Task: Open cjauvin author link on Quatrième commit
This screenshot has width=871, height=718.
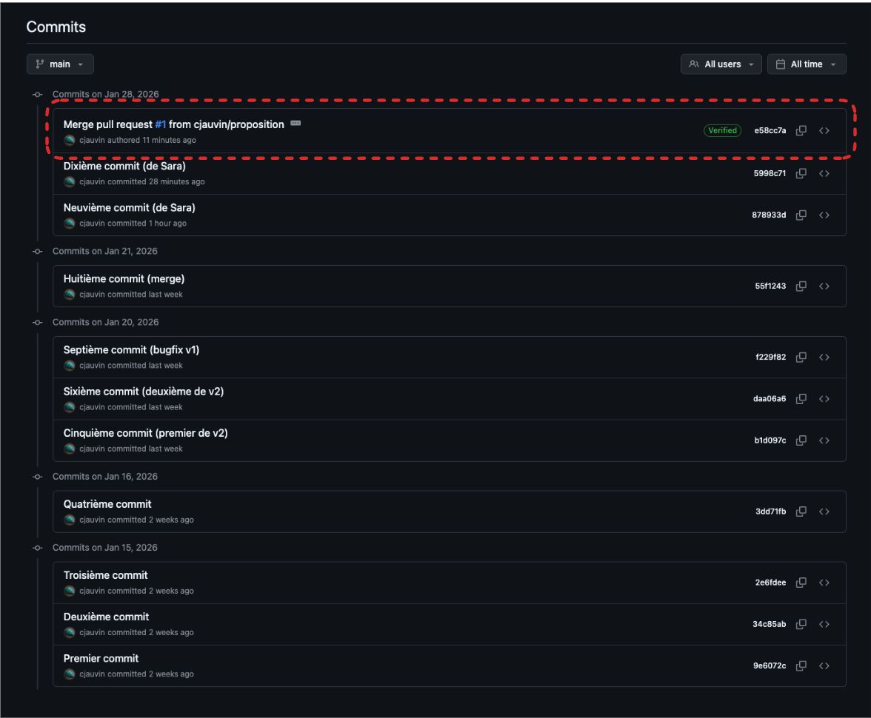Action: click(x=92, y=520)
